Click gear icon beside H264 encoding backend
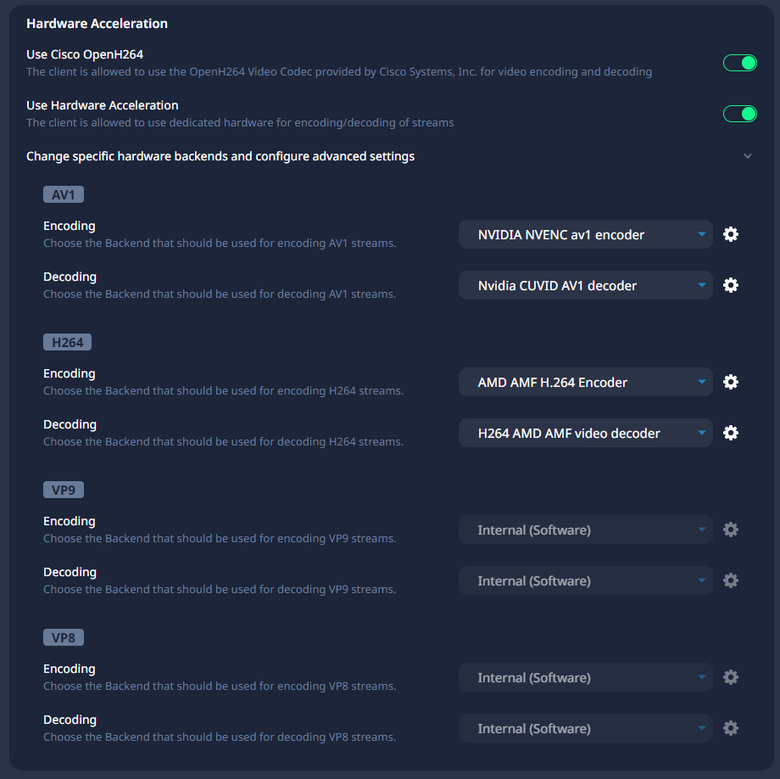This screenshot has width=780, height=779. 730,382
